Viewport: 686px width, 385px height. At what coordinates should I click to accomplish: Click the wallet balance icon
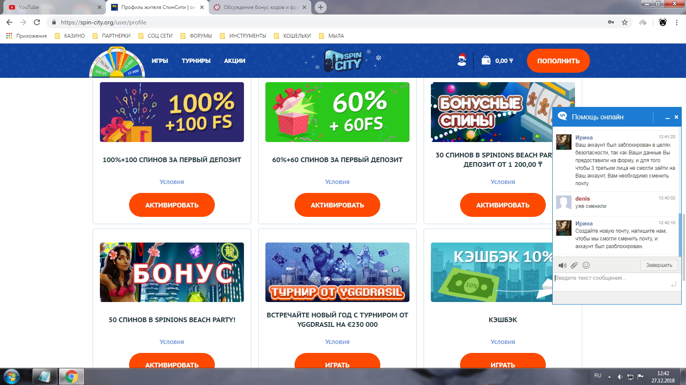tap(486, 60)
